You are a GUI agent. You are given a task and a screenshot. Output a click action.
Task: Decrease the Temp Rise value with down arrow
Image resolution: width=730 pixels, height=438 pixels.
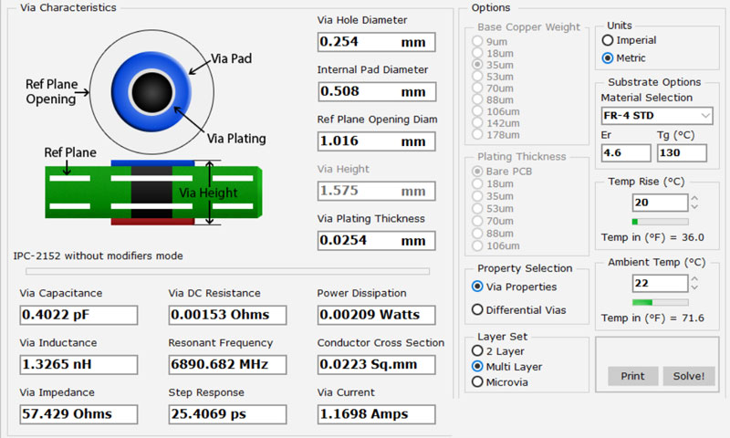tap(695, 207)
